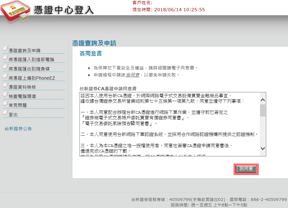288x208 pixels.
Task: Open 憑證查詢及申請 in the sidebar
Action: (x=24, y=51)
